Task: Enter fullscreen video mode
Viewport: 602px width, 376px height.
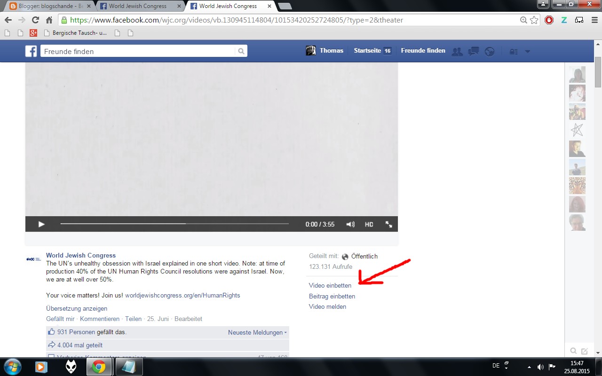Action: pos(389,224)
